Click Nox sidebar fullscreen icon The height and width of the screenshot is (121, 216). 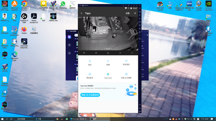[x=140, y=8]
